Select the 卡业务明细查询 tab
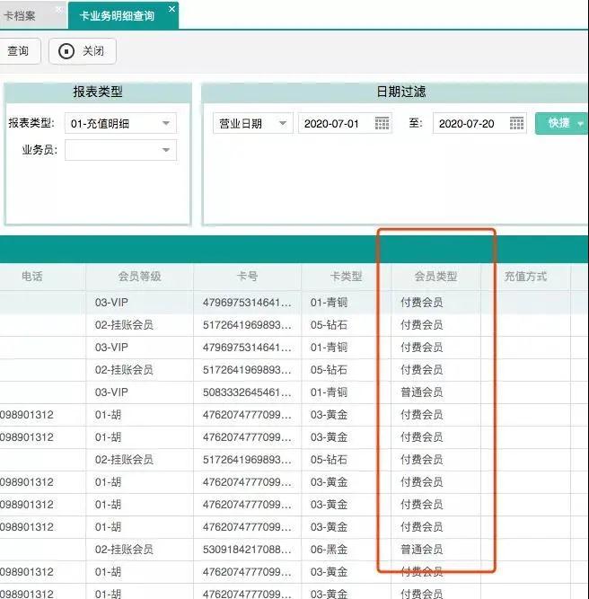Screen dimensions: 589x599 (117, 15)
